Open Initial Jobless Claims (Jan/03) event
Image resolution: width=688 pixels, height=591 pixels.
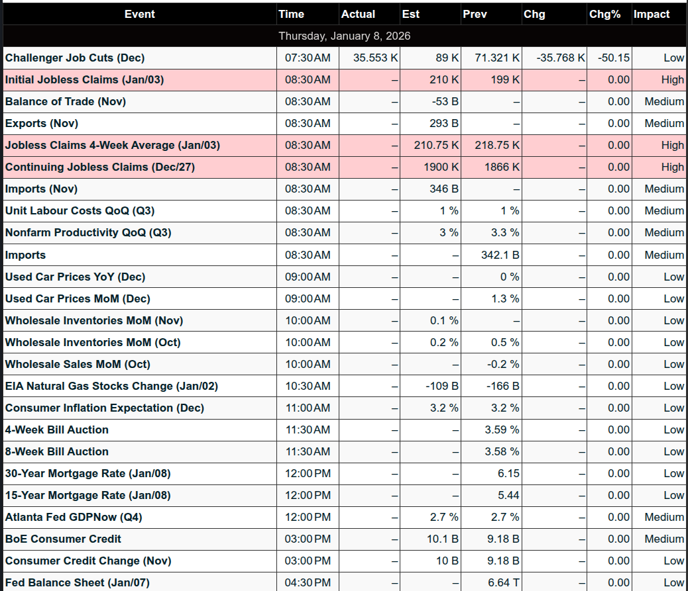pos(84,80)
